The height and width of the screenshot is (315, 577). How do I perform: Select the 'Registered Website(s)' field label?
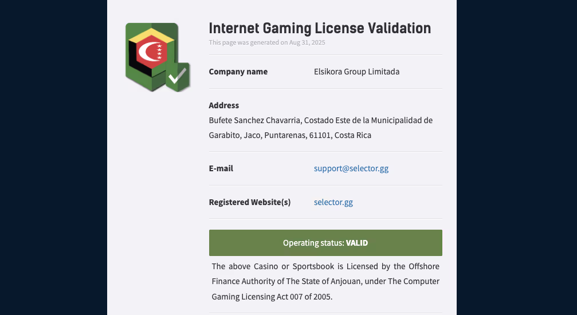pos(250,202)
